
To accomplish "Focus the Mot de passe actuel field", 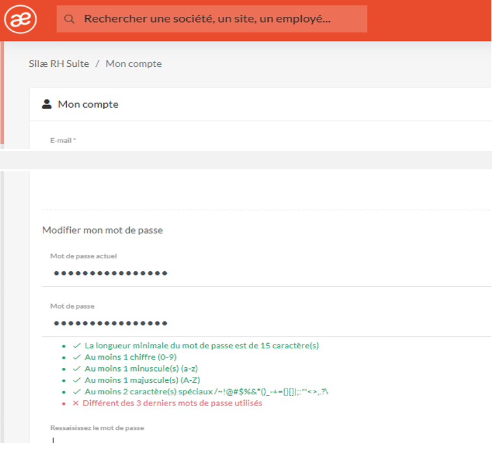I will tap(260, 273).
